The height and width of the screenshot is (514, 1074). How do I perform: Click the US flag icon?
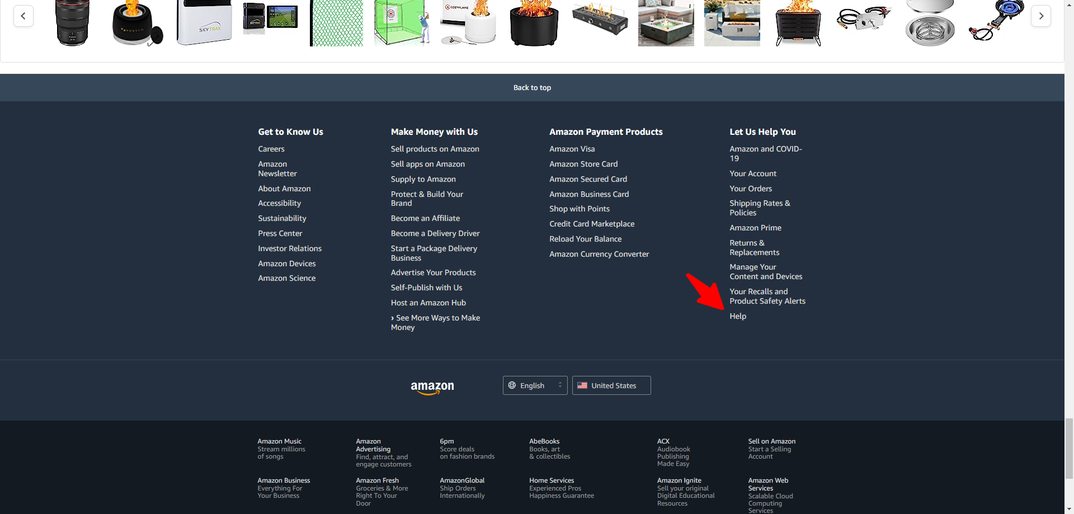click(x=582, y=385)
